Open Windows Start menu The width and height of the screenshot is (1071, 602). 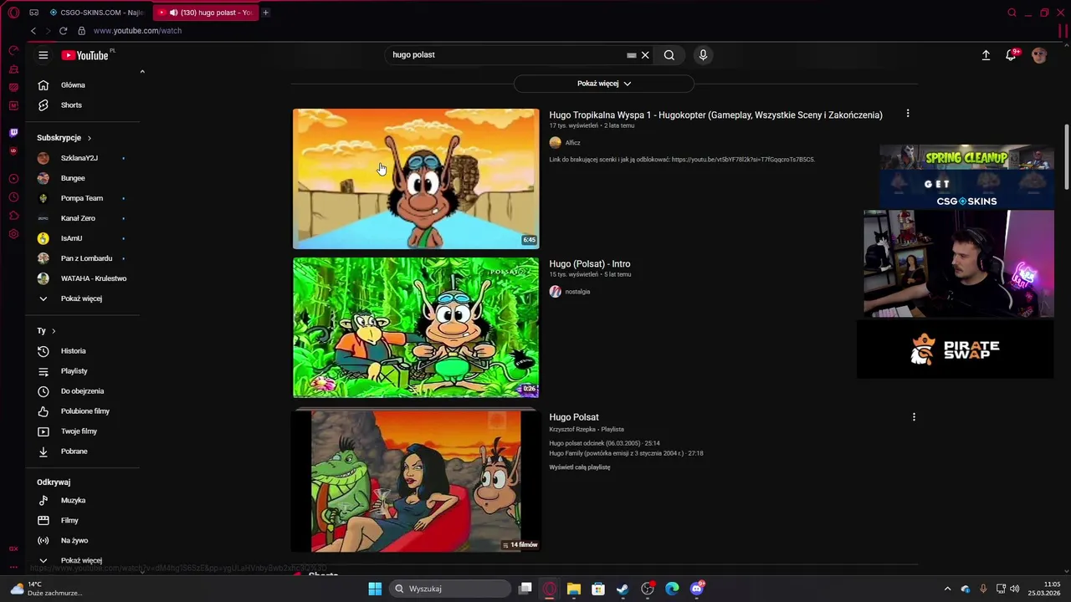pos(375,589)
